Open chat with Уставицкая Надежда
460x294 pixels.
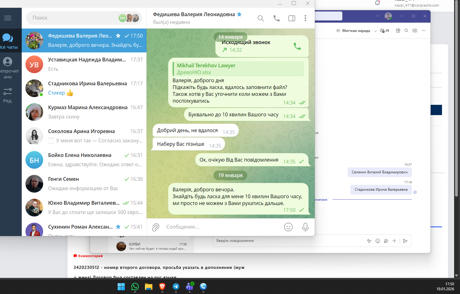click(84, 65)
